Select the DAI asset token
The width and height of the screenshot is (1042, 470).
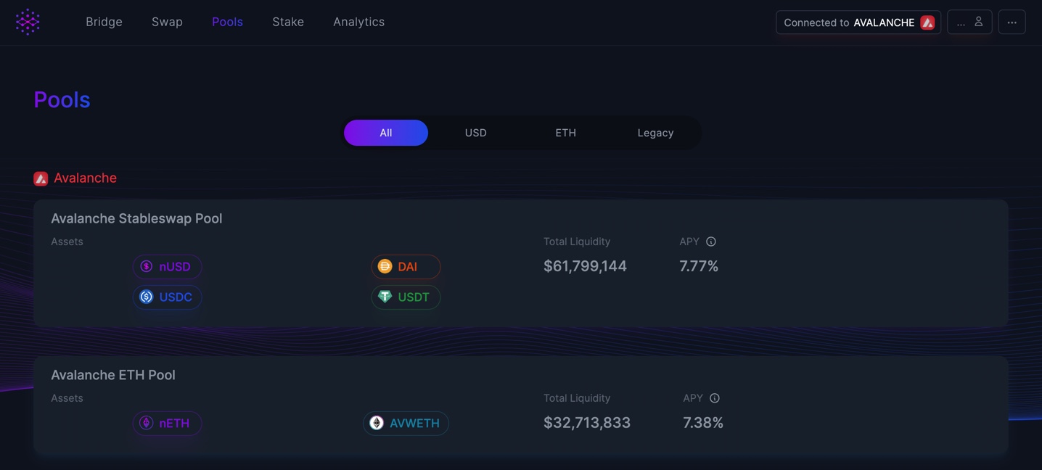pyautogui.click(x=406, y=267)
